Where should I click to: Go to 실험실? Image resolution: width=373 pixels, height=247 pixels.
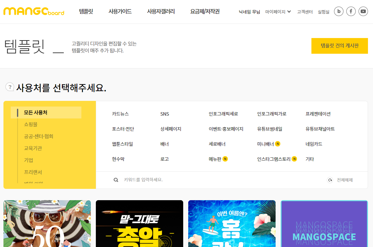[x=324, y=12]
